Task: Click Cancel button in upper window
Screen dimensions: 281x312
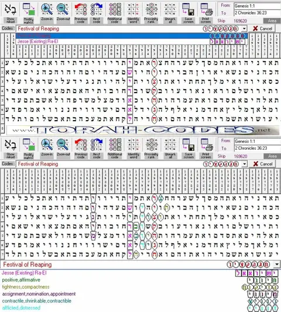Action: click(x=262, y=29)
